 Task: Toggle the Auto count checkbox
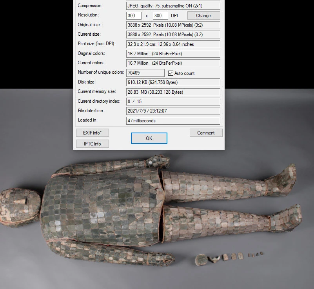click(171, 73)
